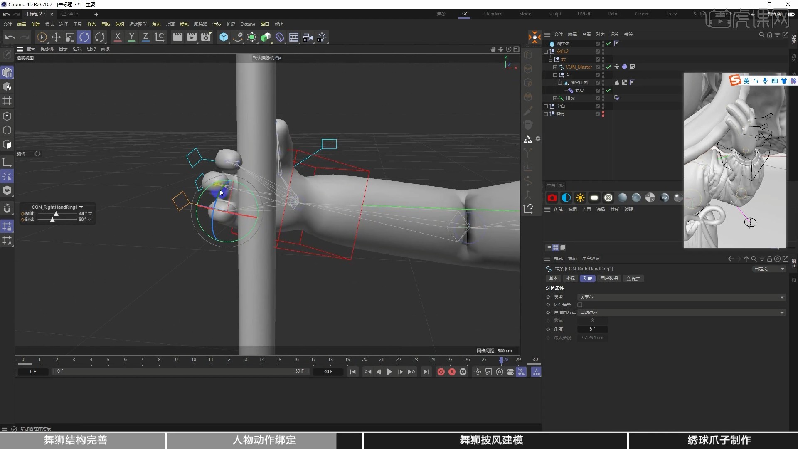Click the purple deformer icon
The height and width of the screenshot is (449, 798).
[280, 37]
